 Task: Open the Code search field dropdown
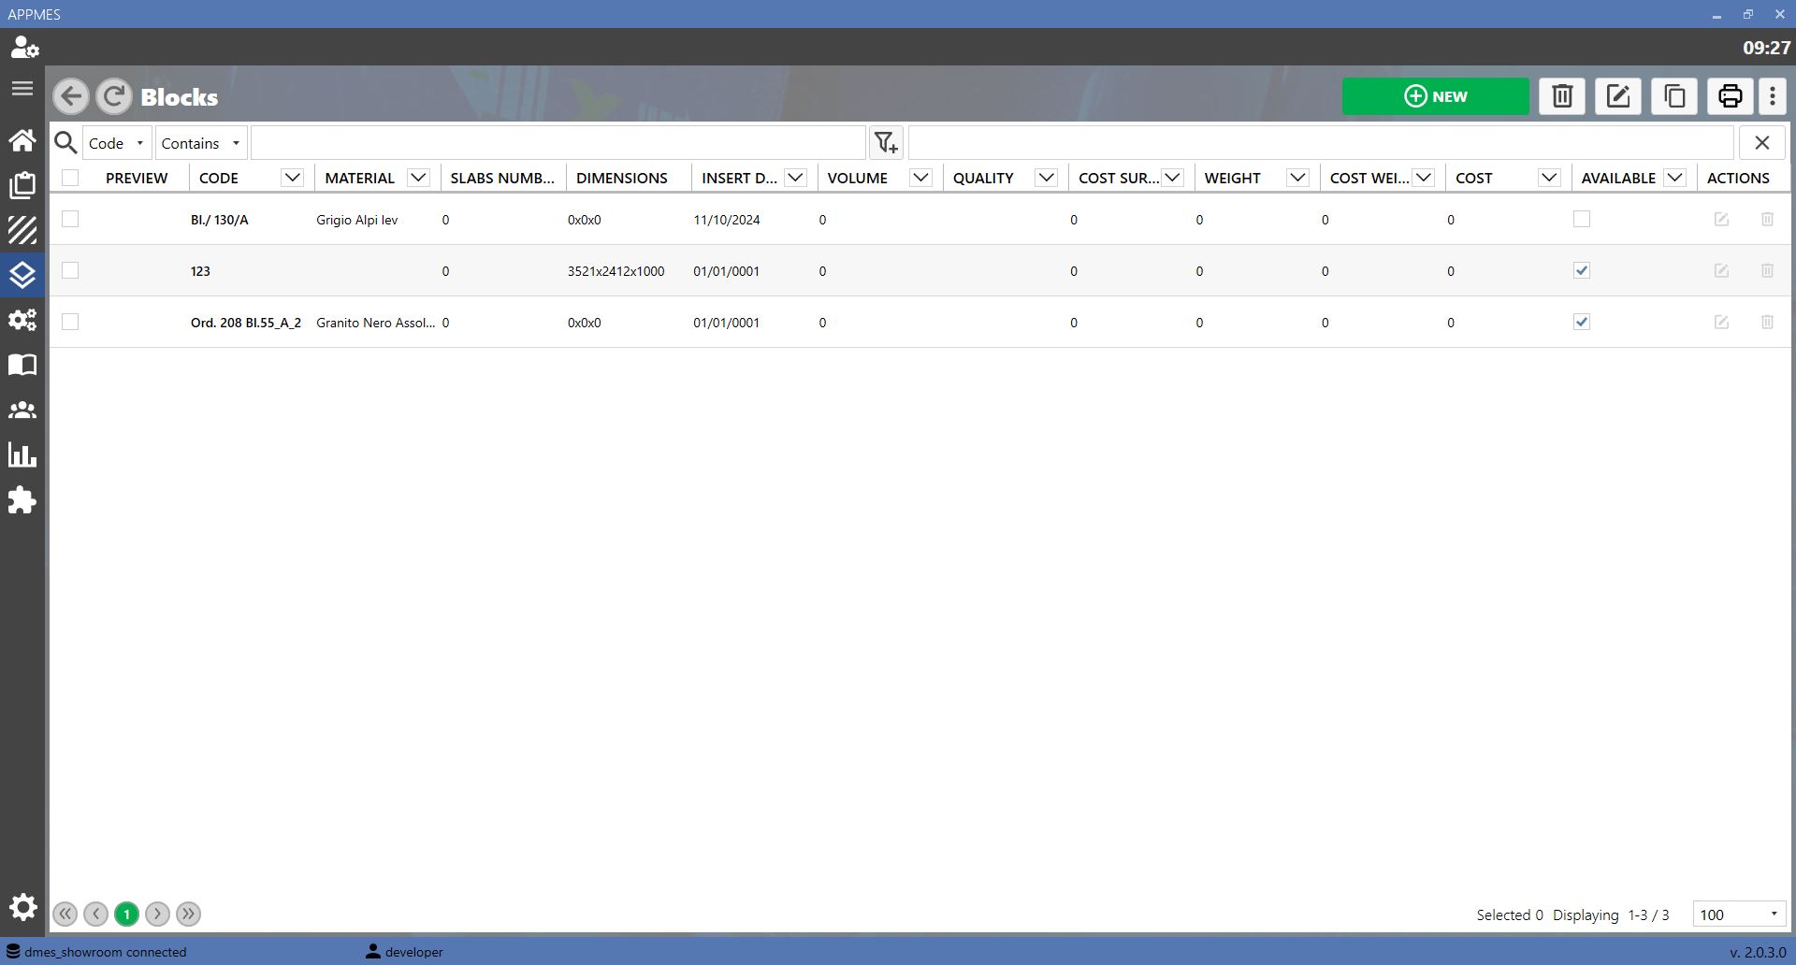(x=117, y=143)
